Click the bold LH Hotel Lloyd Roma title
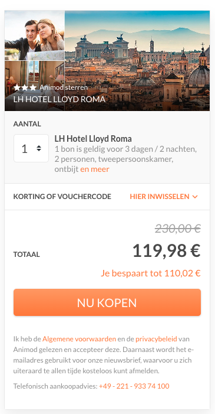215x414 pixels. [x=93, y=139]
